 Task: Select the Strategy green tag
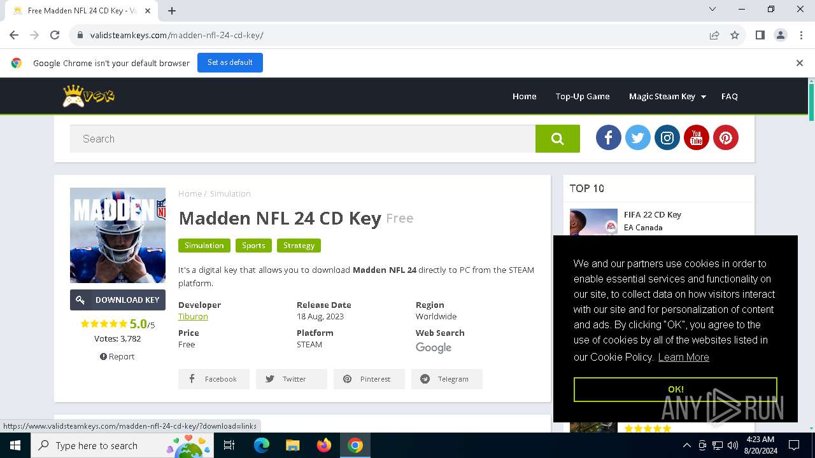(299, 246)
